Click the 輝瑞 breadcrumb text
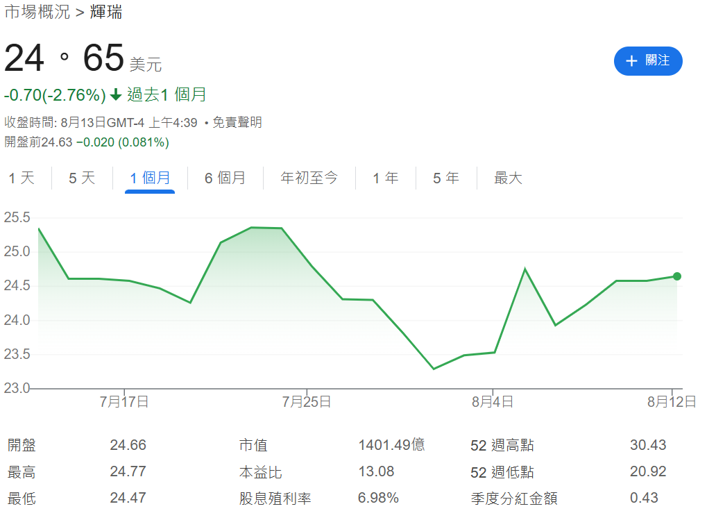 click(106, 12)
